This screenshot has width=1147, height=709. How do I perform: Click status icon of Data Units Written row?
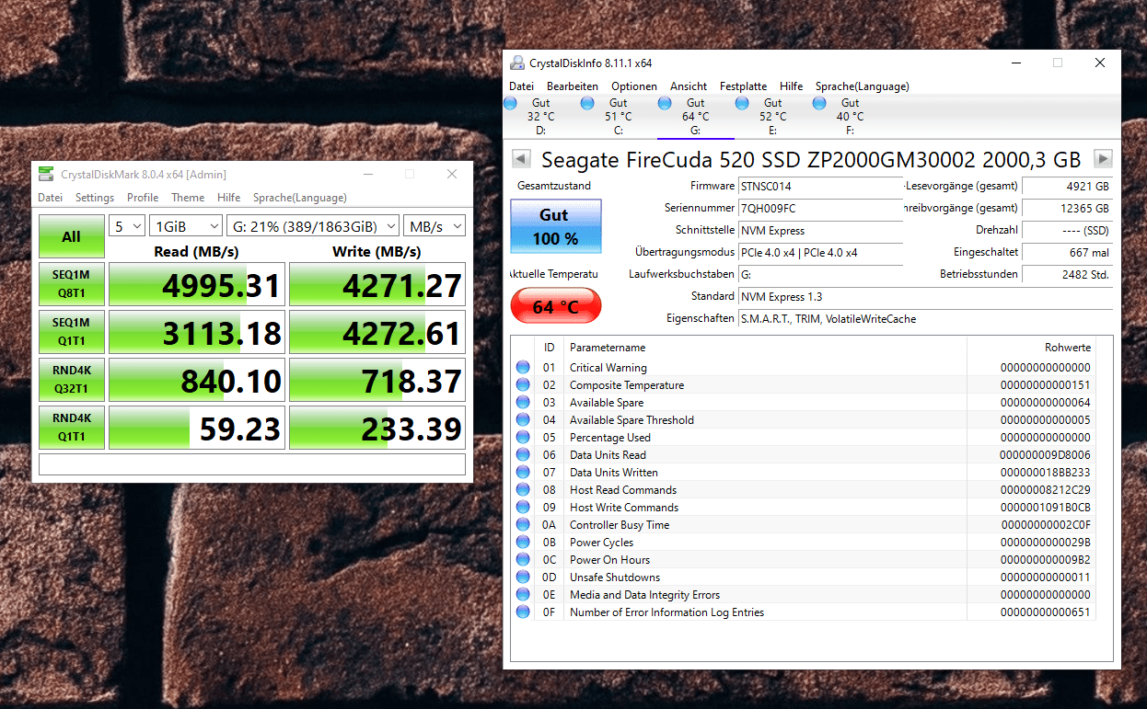tap(523, 473)
